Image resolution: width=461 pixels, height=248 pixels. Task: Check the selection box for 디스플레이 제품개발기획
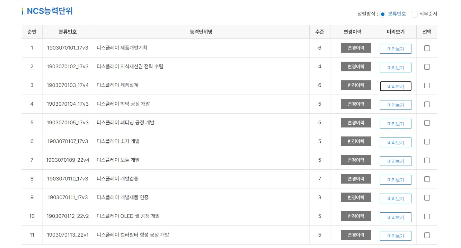(427, 47)
